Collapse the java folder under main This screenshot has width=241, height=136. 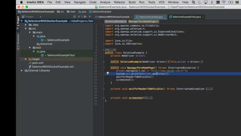[x=34, y=36]
